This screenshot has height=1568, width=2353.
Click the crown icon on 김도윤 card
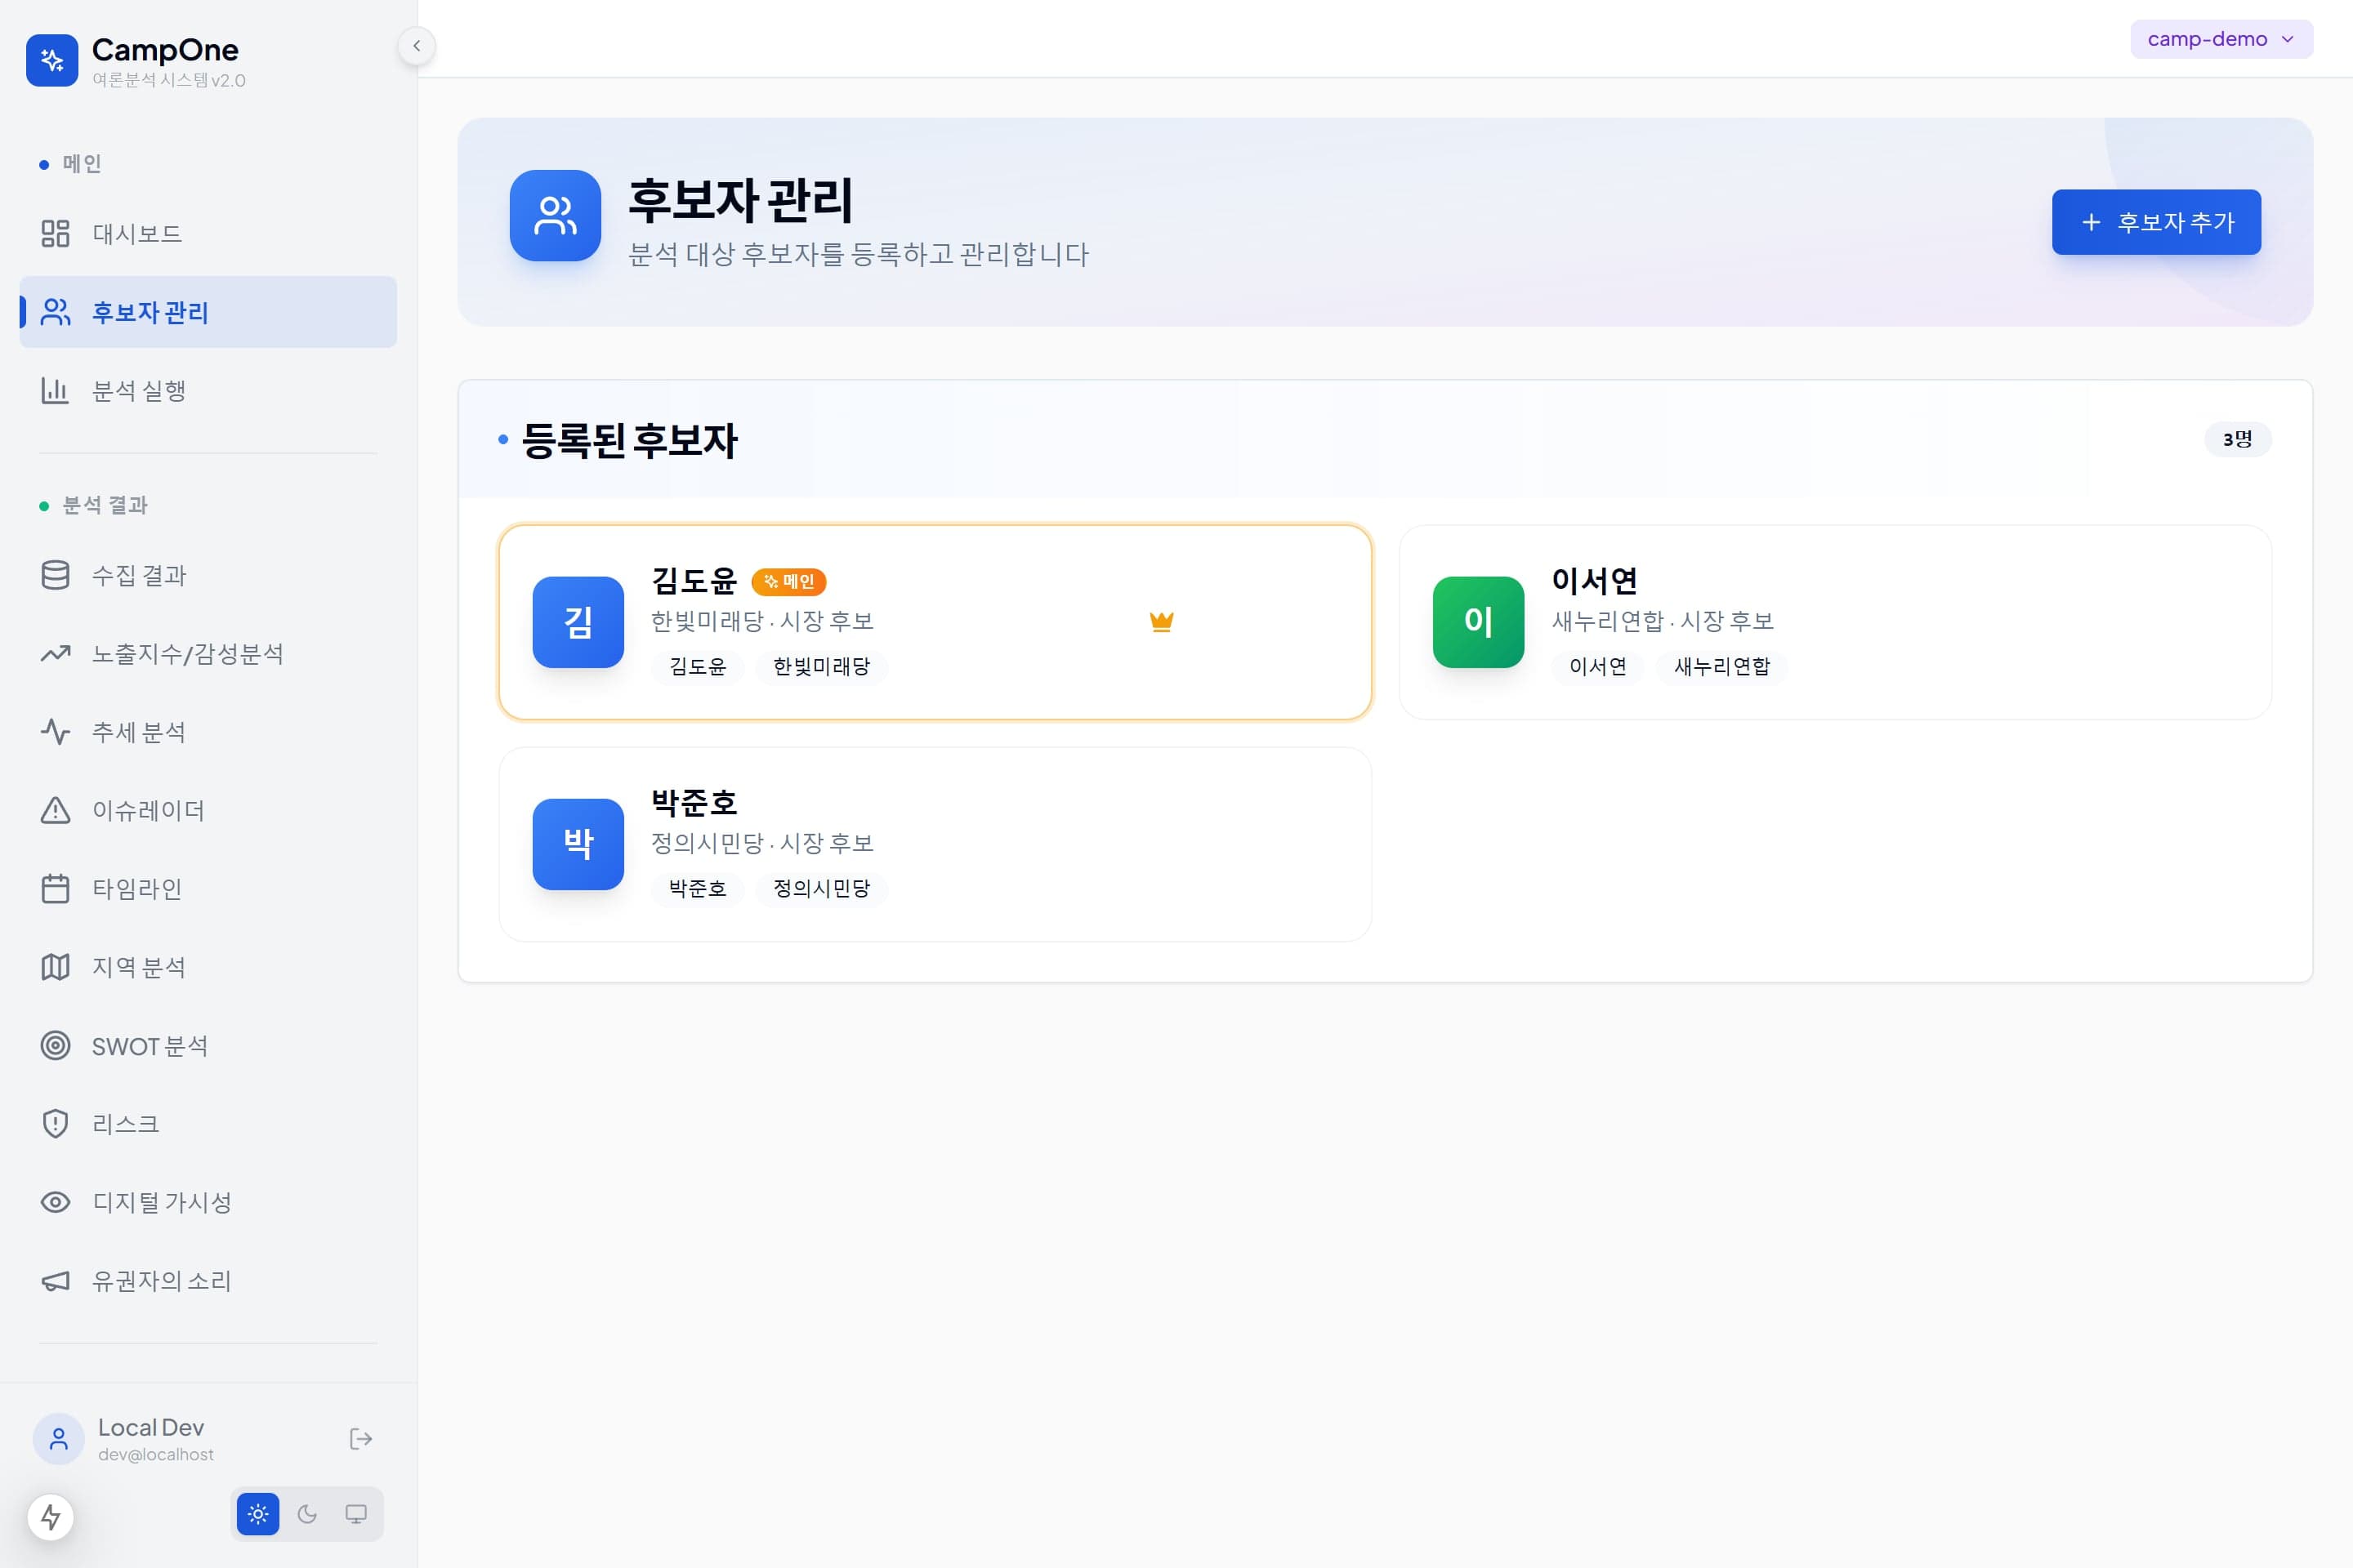click(1162, 622)
